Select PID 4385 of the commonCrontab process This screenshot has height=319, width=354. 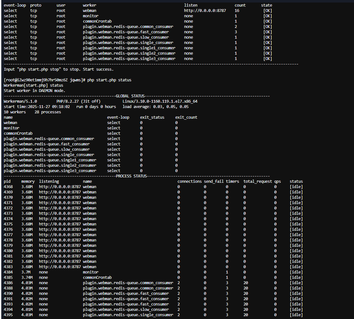pos(8,278)
